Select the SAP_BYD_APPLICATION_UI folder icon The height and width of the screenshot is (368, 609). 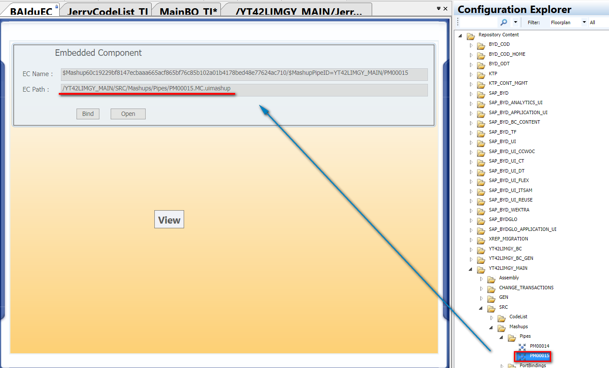point(481,114)
